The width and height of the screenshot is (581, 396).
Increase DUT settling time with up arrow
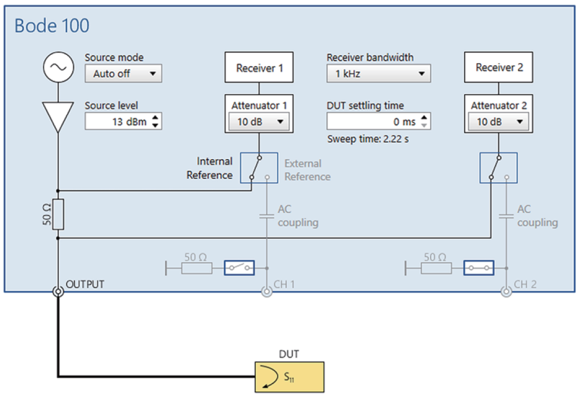(x=424, y=117)
